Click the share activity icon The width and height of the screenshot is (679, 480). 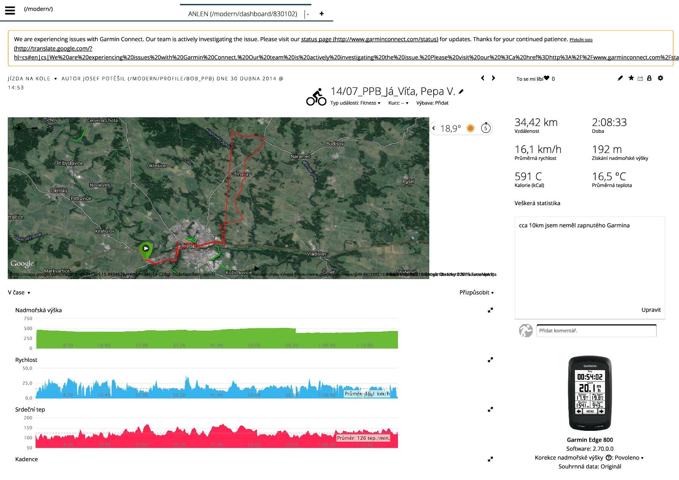click(x=640, y=79)
